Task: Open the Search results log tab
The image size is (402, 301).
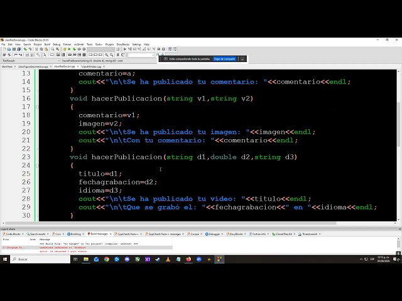Action: [38, 234]
